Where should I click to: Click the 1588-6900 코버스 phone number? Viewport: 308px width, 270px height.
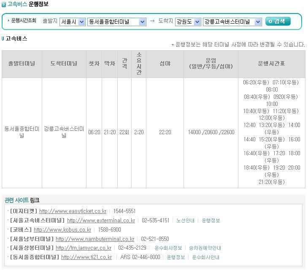[x=109, y=229]
